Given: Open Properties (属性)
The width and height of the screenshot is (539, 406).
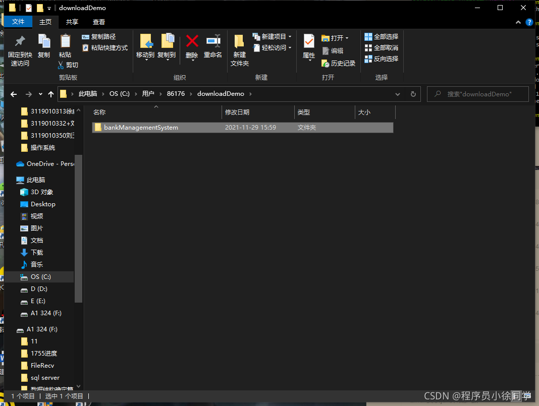Looking at the screenshot, I should 309,47.
